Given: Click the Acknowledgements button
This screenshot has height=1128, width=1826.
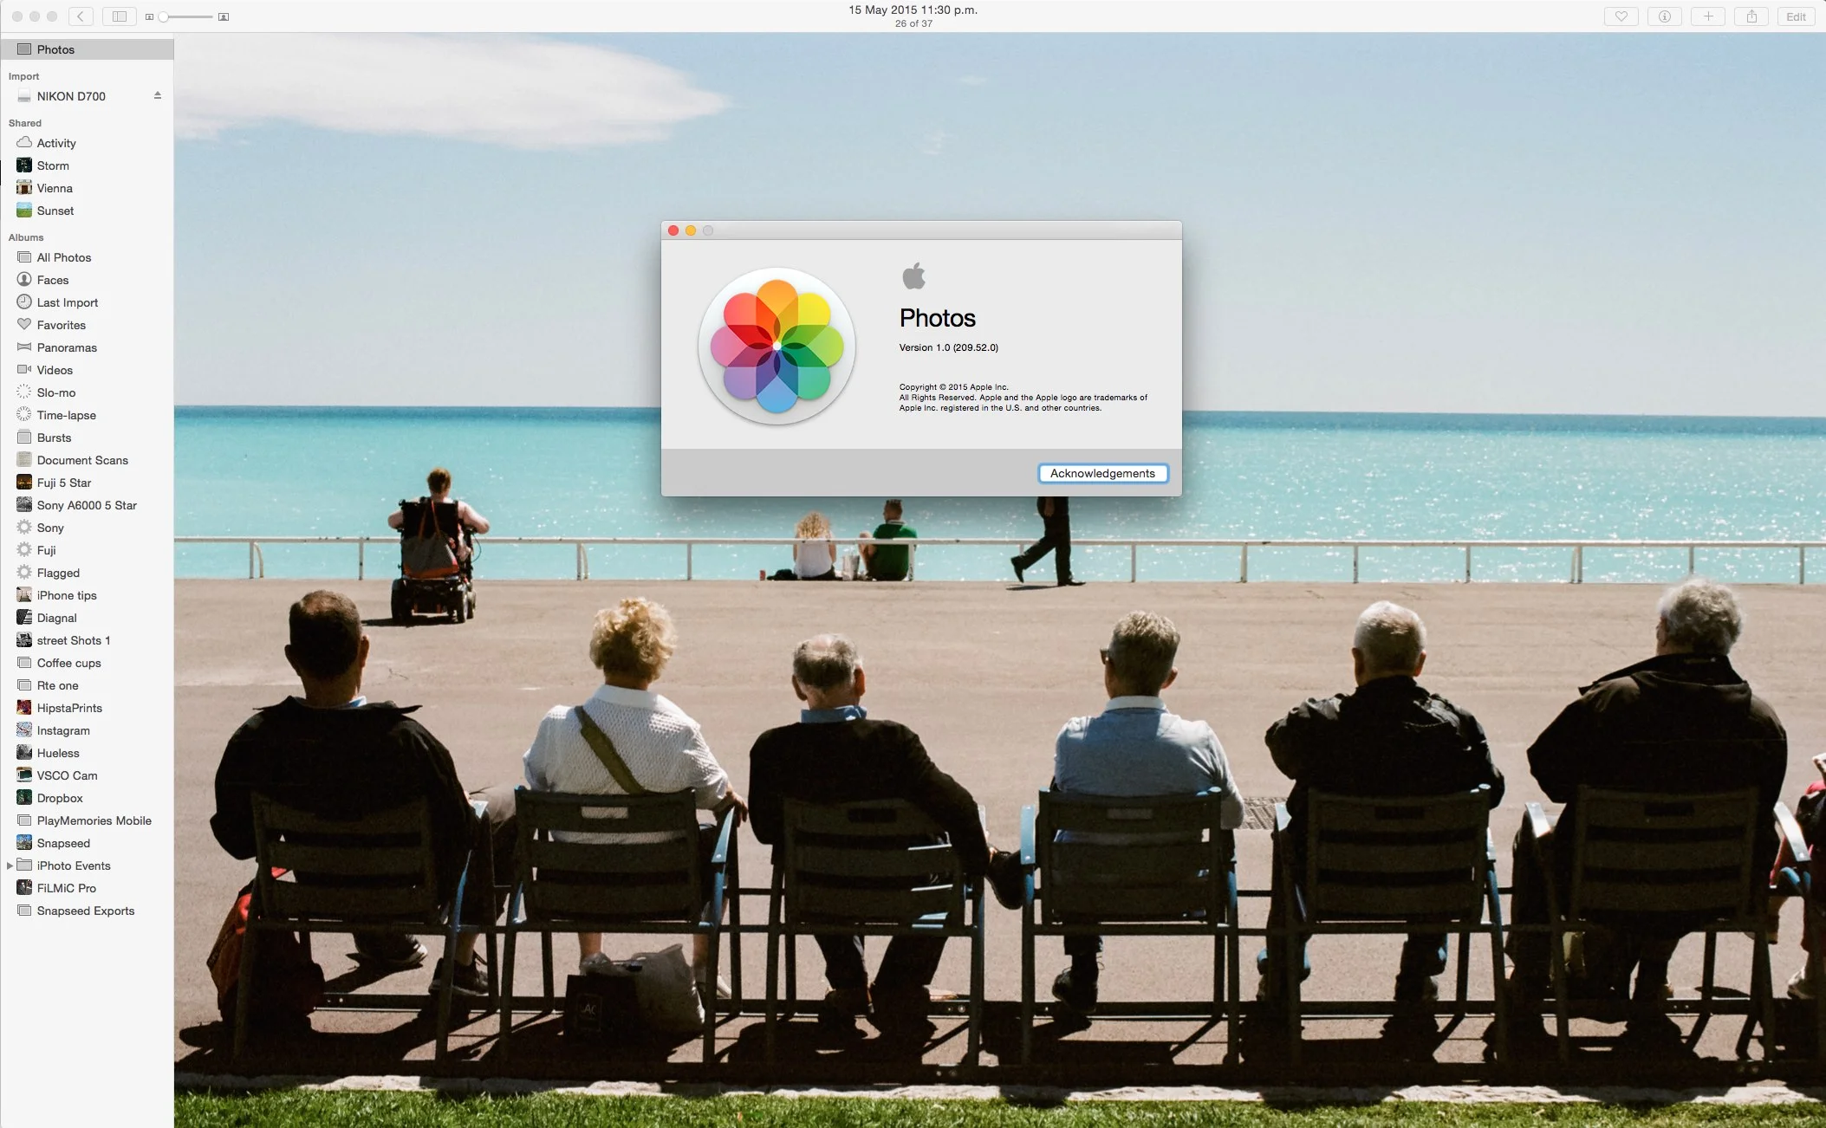Looking at the screenshot, I should [x=1102, y=473].
